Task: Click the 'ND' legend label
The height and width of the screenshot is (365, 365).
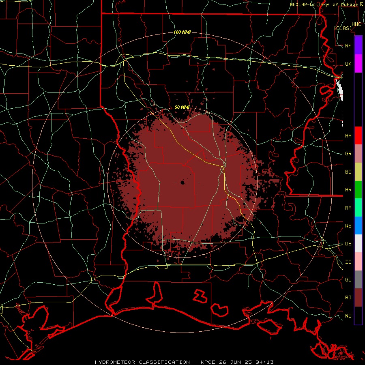Action: (348, 316)
